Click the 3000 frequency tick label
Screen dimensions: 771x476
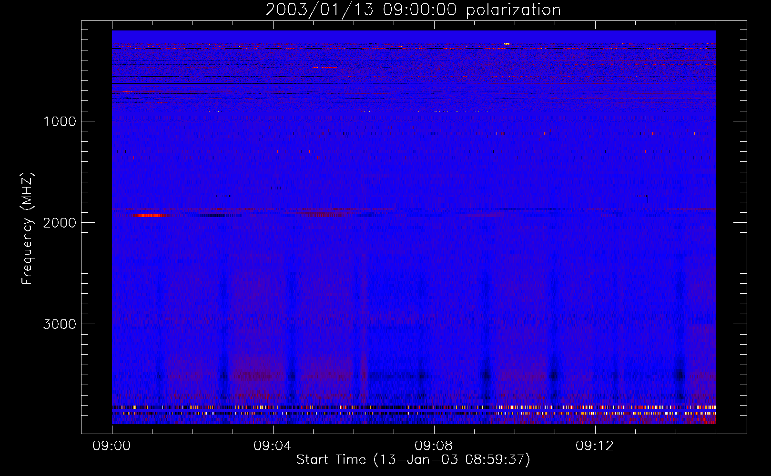point(60,324)
